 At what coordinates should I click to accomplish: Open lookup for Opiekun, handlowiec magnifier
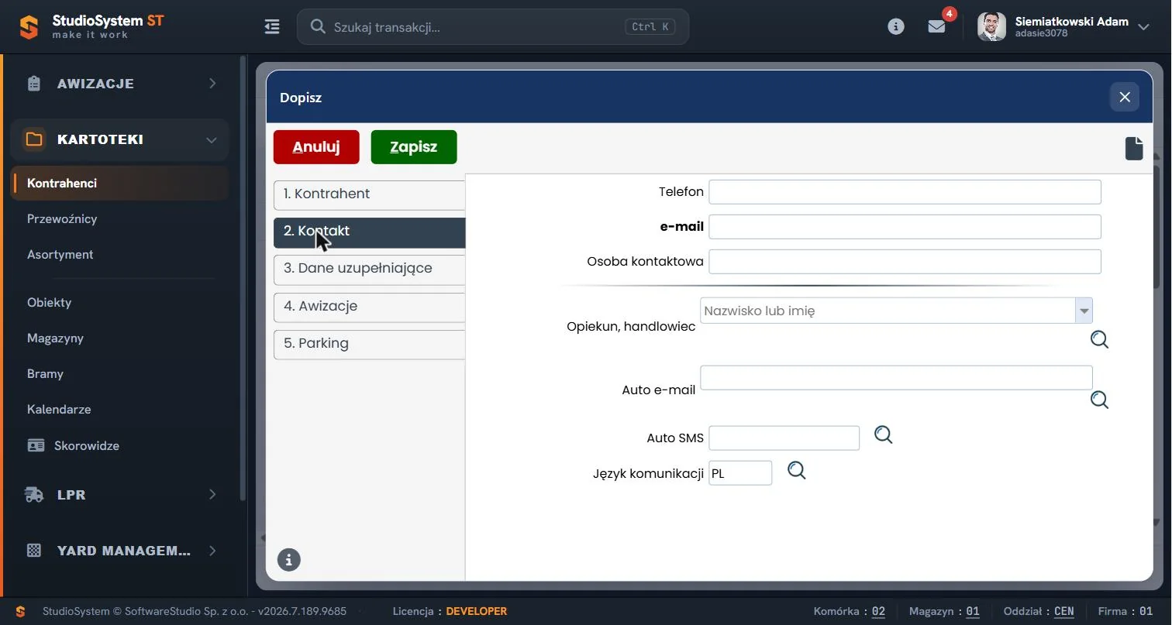pos(1099,340)
